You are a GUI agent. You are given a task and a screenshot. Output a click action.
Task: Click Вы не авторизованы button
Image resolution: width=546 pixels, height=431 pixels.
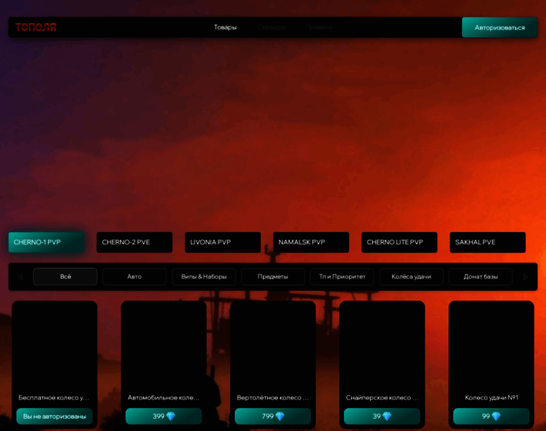pyautogui.click(x=55, y=417)
